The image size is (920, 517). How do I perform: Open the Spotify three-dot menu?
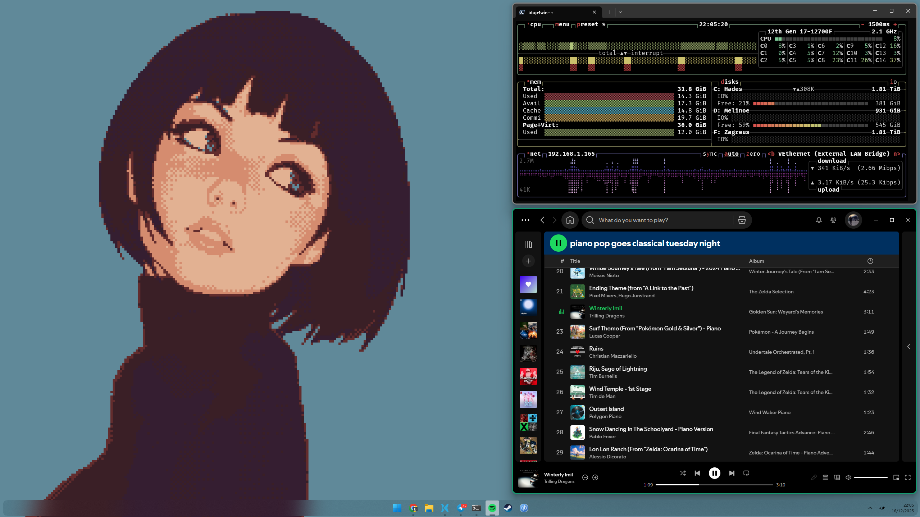coord(525,220)
